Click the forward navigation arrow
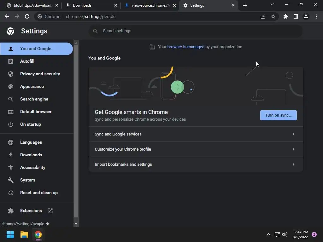 pyautogui.click(x=17, y=16)
